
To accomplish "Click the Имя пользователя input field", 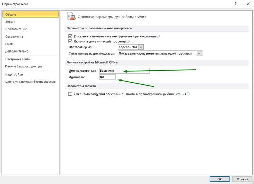I will click(x=124, y=71).
